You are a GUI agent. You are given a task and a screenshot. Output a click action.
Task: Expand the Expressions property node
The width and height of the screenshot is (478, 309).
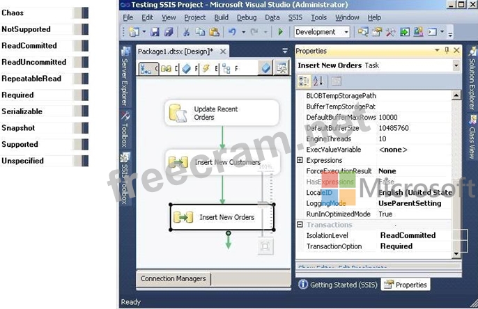pyautogui.click(x=300, y=160)
